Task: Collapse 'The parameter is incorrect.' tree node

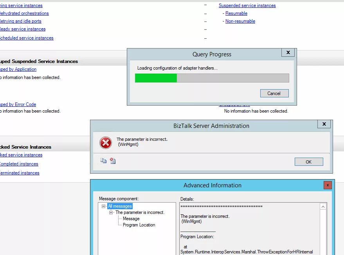Action: [x=111, y=212]
